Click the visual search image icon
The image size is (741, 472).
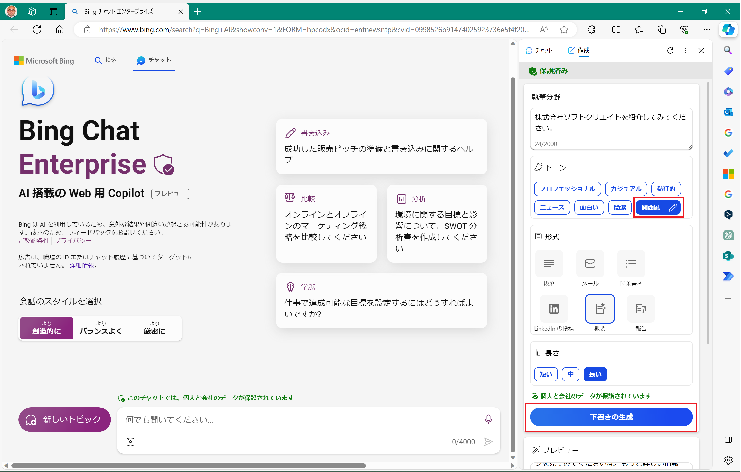130,442
